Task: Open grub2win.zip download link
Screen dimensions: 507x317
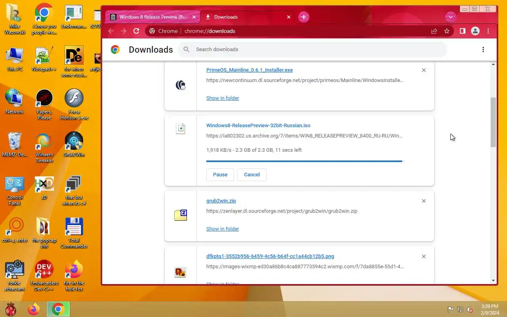Action: click(x=221, y=201)
